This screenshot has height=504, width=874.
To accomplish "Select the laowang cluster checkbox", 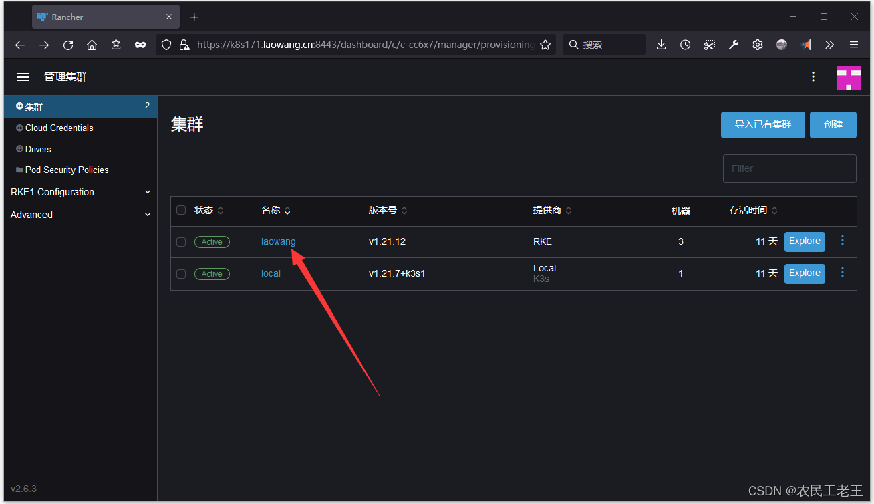I will (x=181, y=241).
